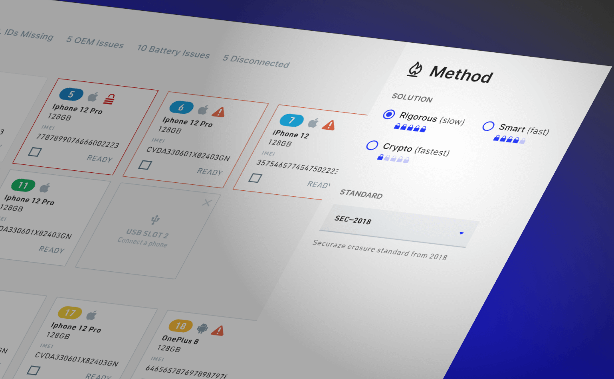614x379 pixels.
Task: Click the warning triangle on device 7 card
Action: [329, 125]
